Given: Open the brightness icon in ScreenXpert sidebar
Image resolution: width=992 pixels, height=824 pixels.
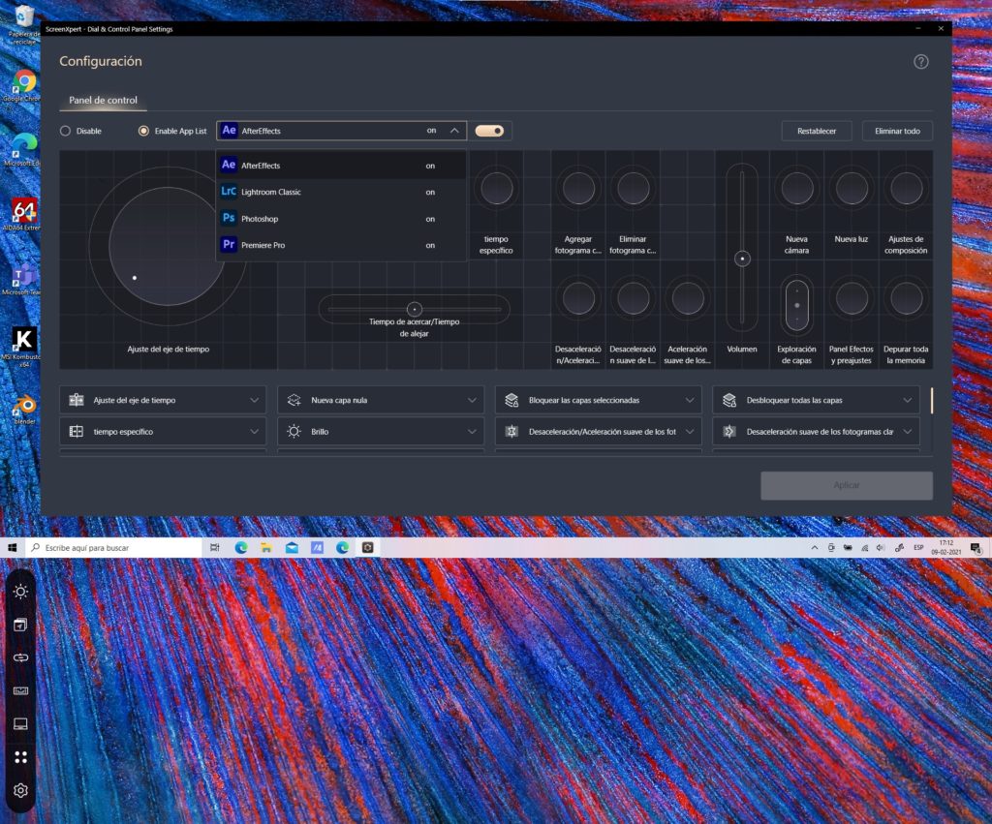Looking at the screenshot, I should click(x=20, y=592).
